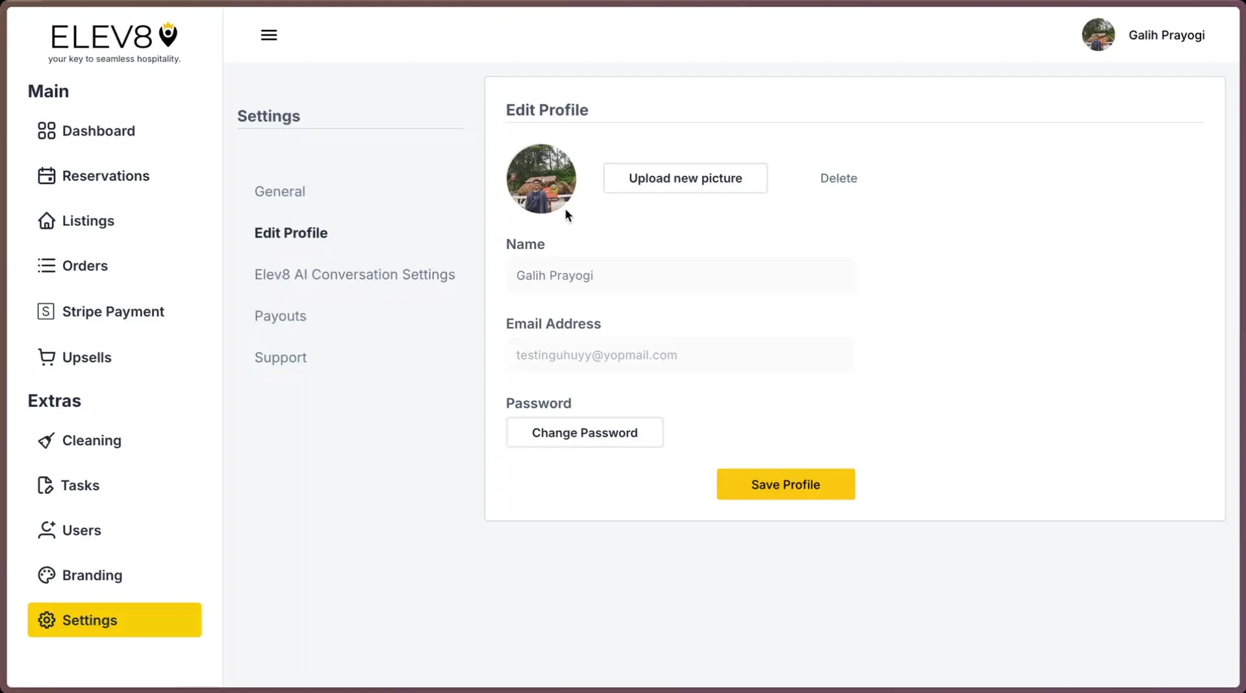Open Orders via the list icon

tap(45, 265)
